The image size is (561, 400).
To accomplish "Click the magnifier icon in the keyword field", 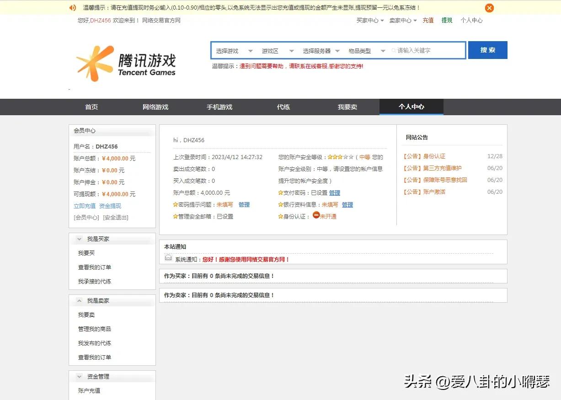I will [394, 51].
